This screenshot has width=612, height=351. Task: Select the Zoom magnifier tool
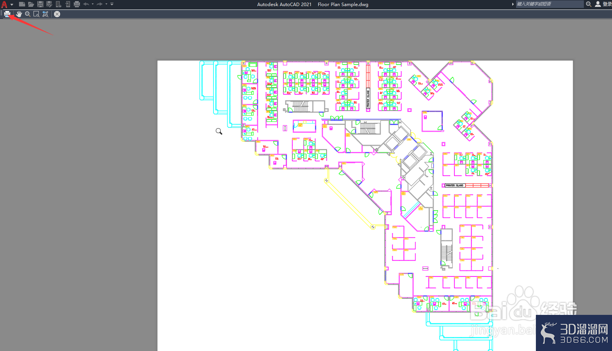(28, 14)
